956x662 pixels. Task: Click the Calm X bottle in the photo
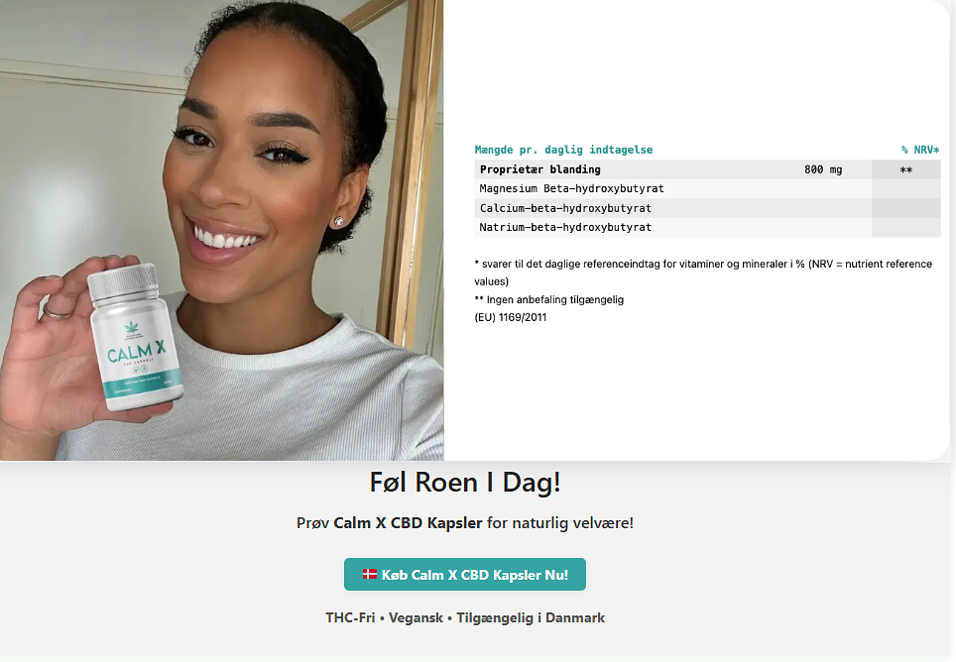click(x=135, y=337)
